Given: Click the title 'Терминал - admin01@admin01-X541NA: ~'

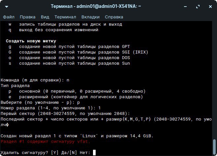Looking at the screenshot, I should [x=96, y=6].
